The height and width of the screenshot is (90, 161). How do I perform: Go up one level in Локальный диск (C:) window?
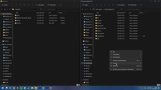[90, 9]
